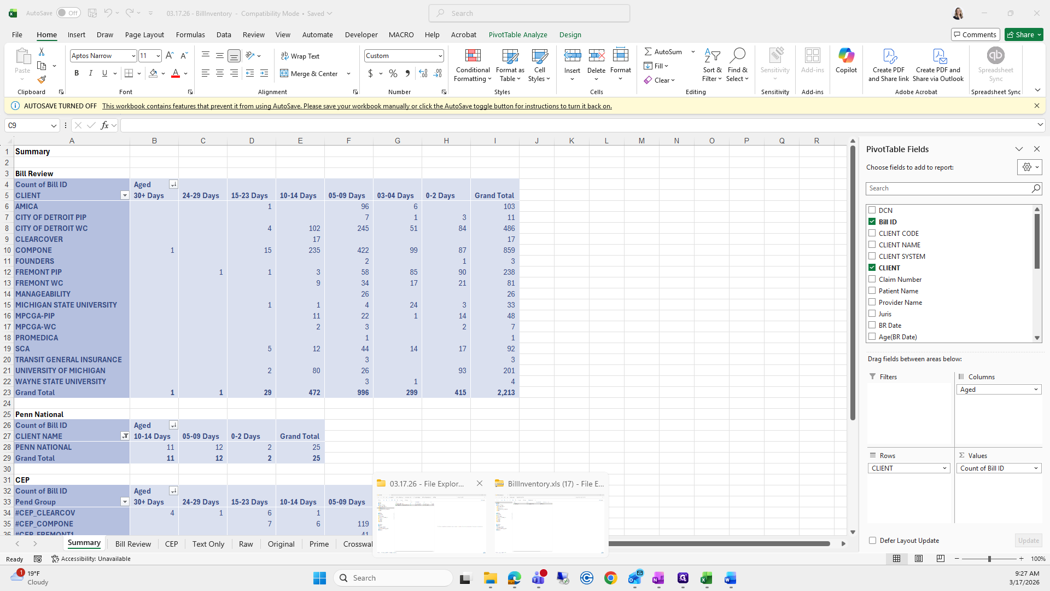Enable Defer Layout Update checkbox

click(873, 541)
